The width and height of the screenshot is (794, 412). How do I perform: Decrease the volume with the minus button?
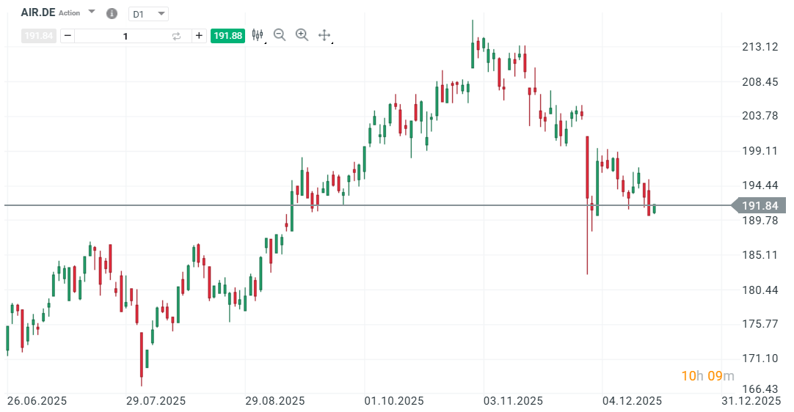tap(68, 36)
